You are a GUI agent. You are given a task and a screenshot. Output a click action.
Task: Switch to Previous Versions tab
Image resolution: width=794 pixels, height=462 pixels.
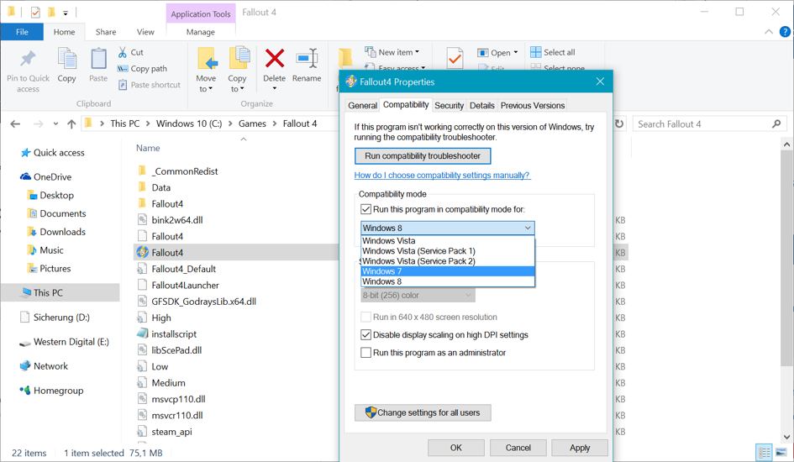[x=533, y=105]
